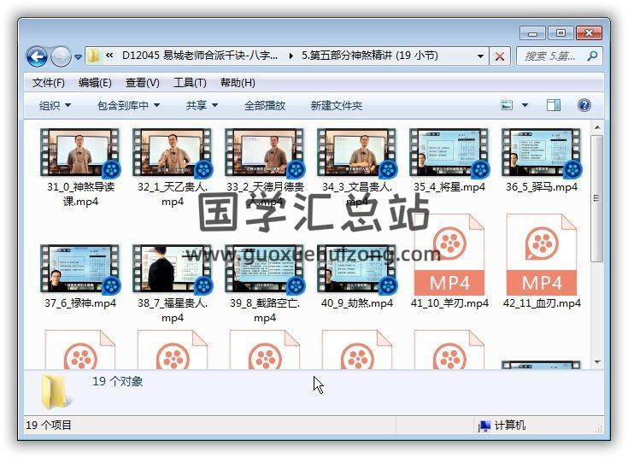Image resolution: width=628 pixels, height=458 pixels.
Task: Click the Back navigation arrow
Action: click(37, 56)
